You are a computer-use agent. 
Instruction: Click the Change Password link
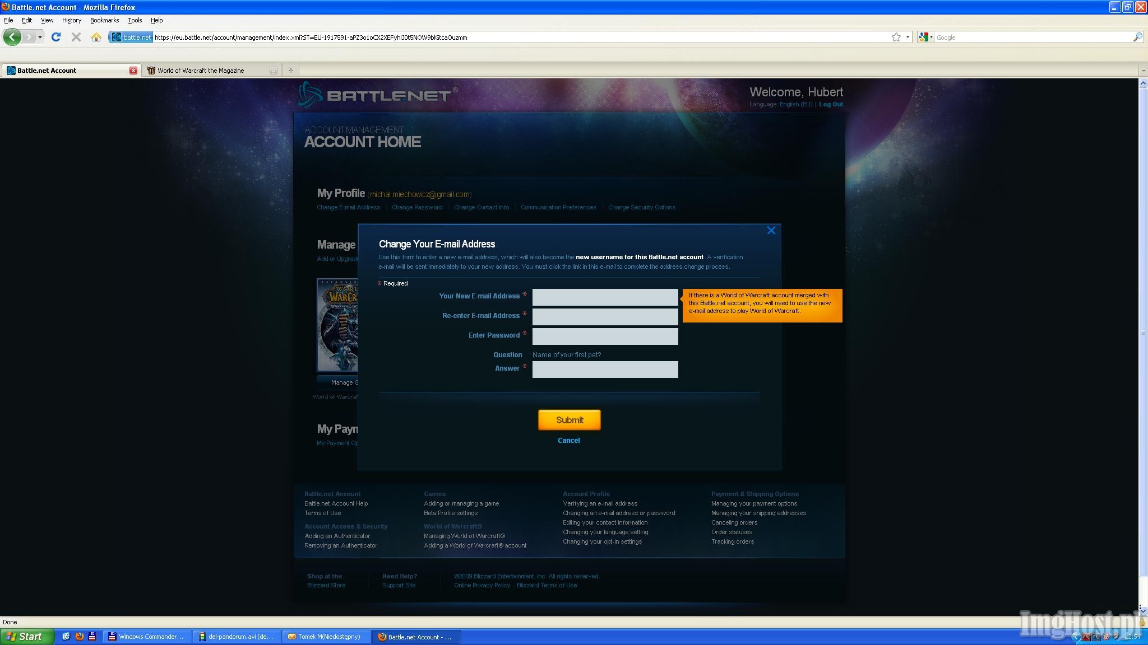tap(417, 207)
